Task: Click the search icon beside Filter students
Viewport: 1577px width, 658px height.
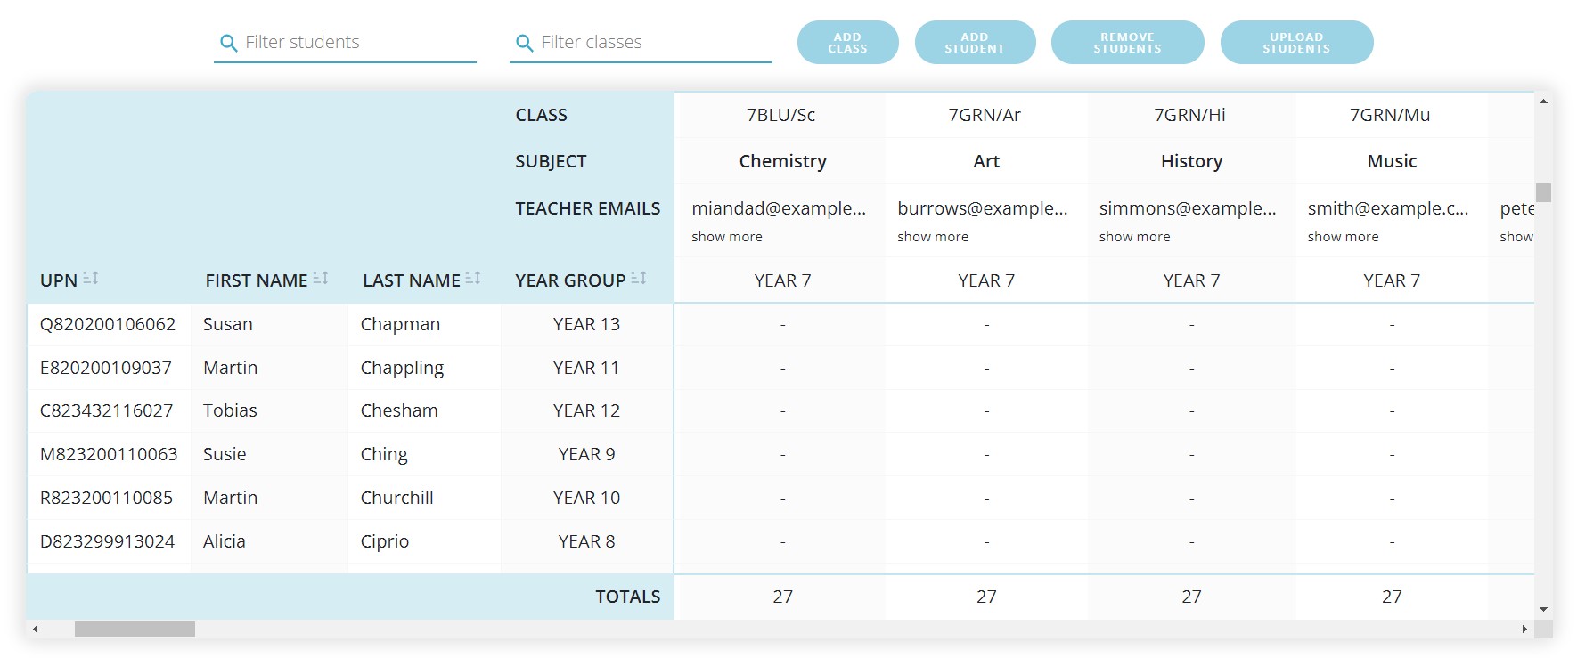Action: (228, 43)
